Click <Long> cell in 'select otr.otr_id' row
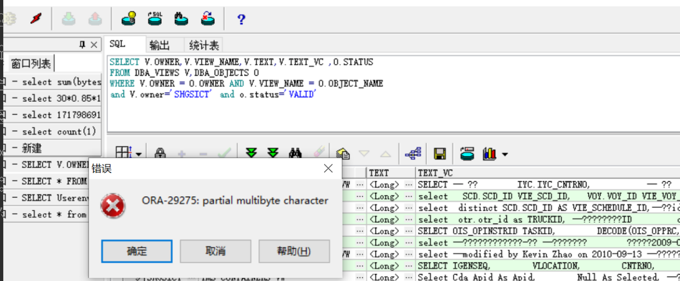This screenshot has height=281, width=680. click(x=386, y=219)
